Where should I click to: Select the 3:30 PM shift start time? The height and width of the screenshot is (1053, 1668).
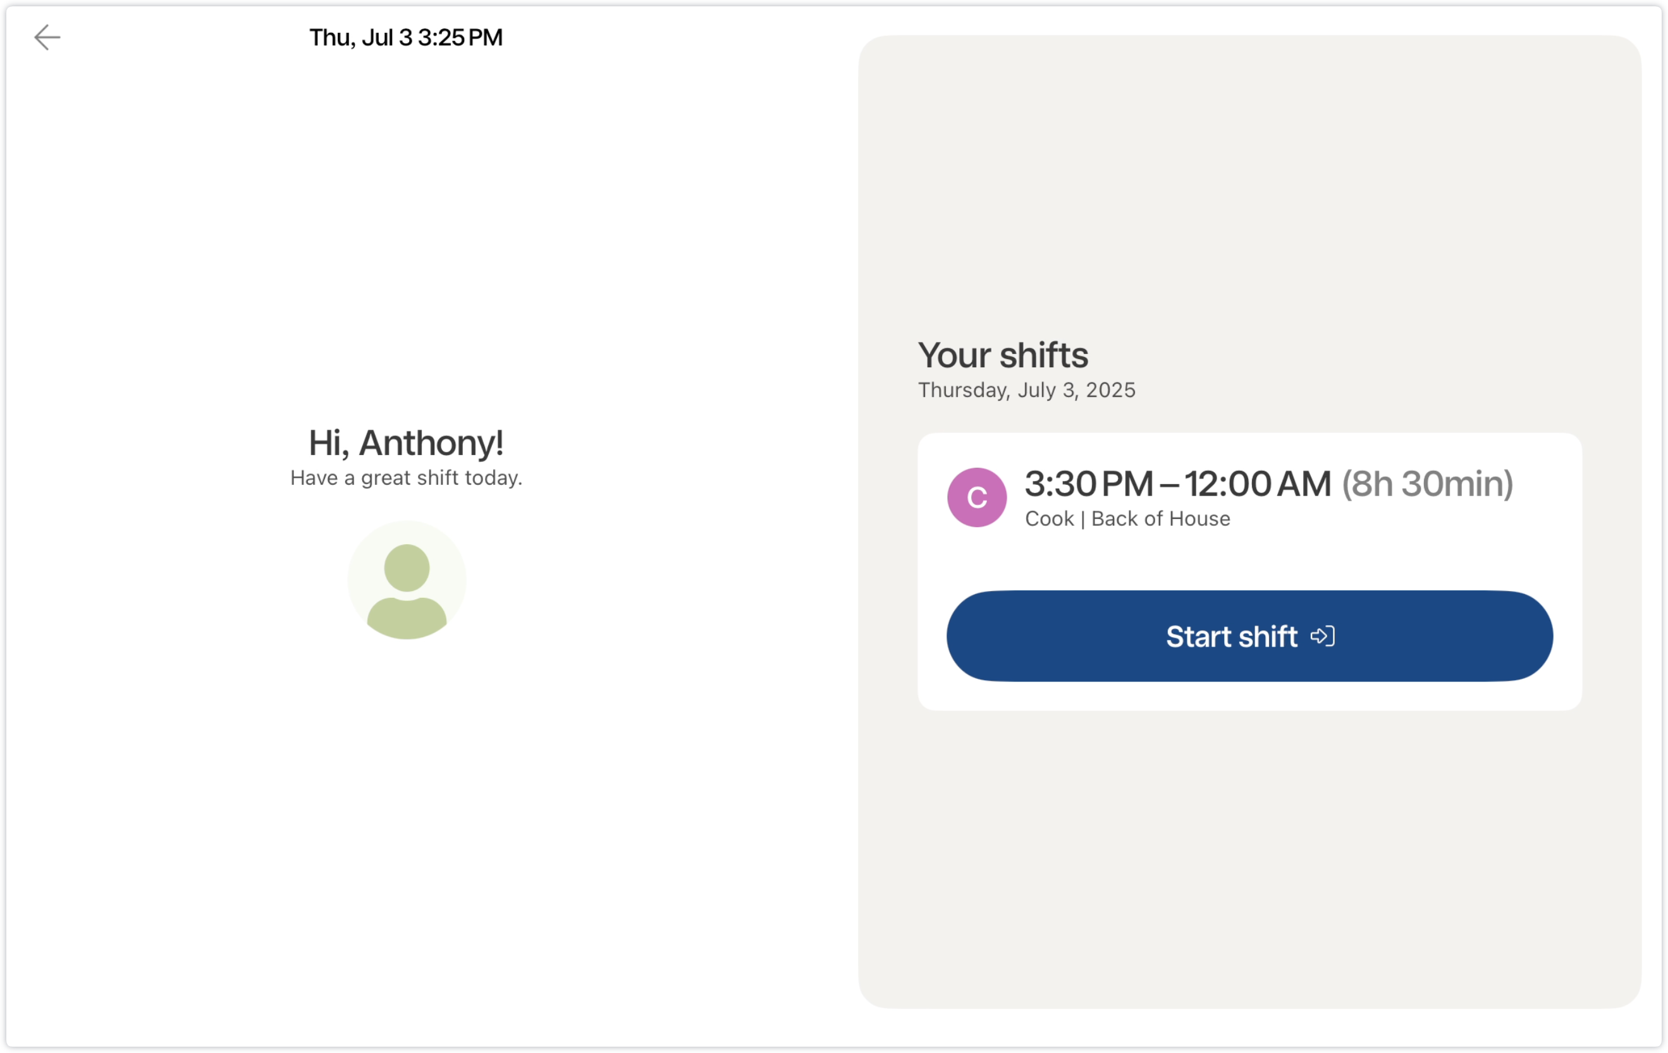pyautogui.click(x=1089, y=484)
